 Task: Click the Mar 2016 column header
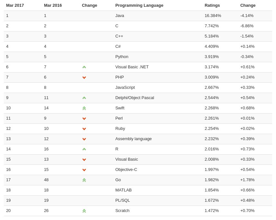click(x=53, y=5)
